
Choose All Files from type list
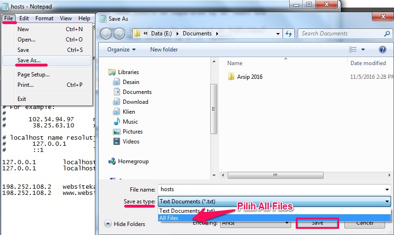tap(170, 218)
